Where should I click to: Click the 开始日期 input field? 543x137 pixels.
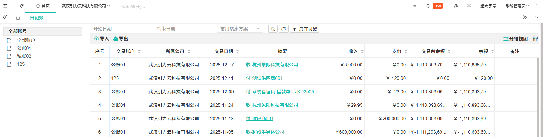122,29
